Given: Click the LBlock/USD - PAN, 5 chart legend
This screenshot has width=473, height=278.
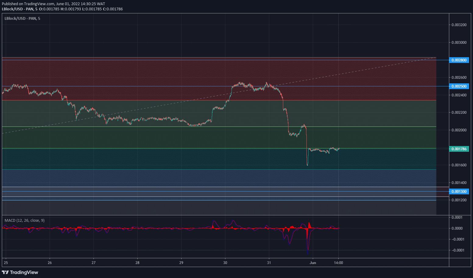Looking at the screenshot, I should pyautogui.click(x=22, y=19).
